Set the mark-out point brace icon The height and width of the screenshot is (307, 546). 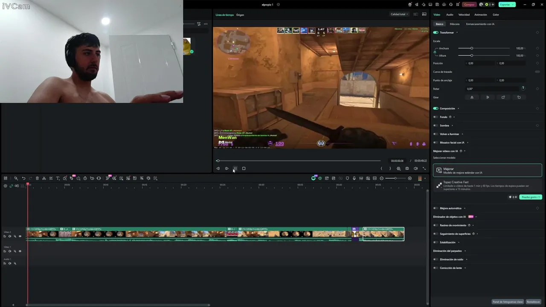390,168
